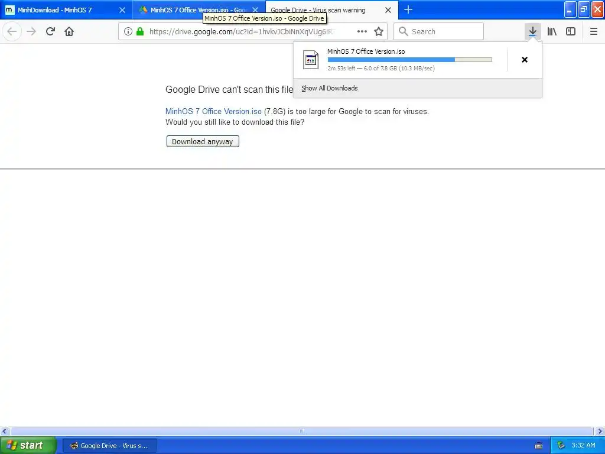This screenshot has width=605, height=454.
Task: Open a new browser tab
Action: click(408, 9)
